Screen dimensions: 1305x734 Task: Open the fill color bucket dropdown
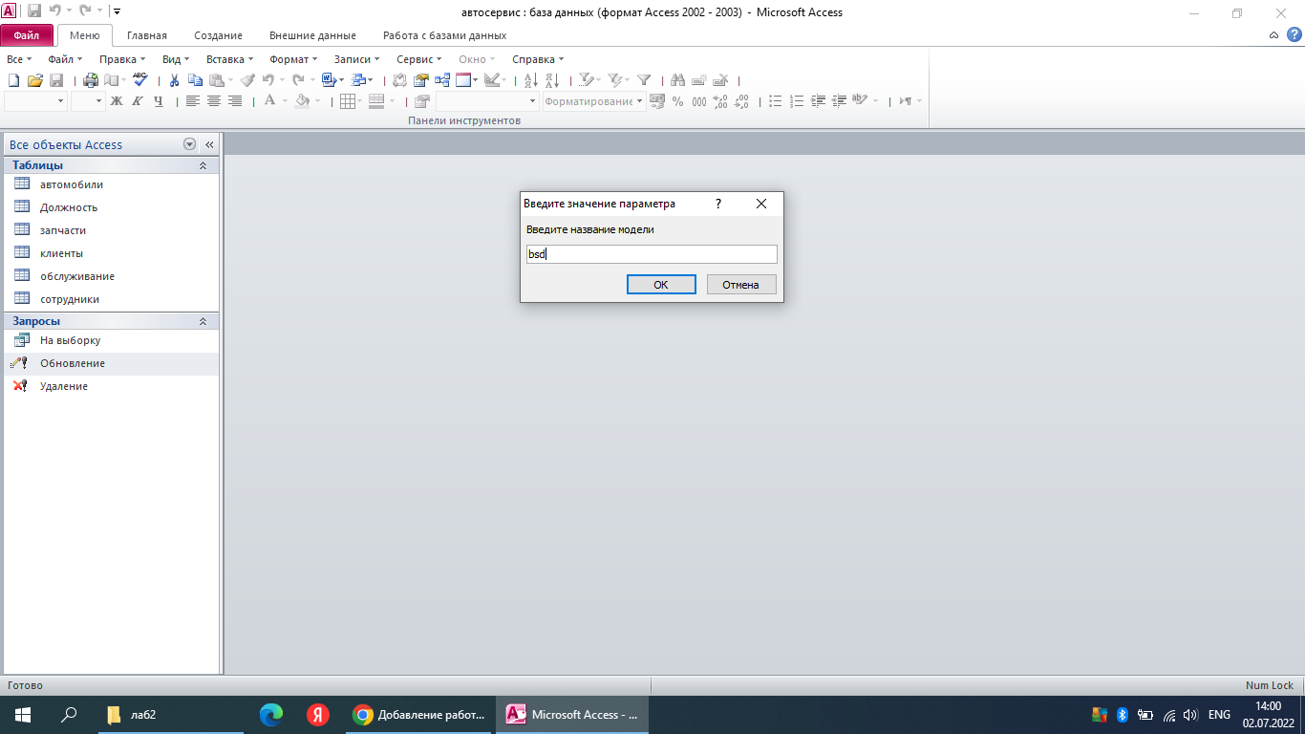(x=317, y=101)
